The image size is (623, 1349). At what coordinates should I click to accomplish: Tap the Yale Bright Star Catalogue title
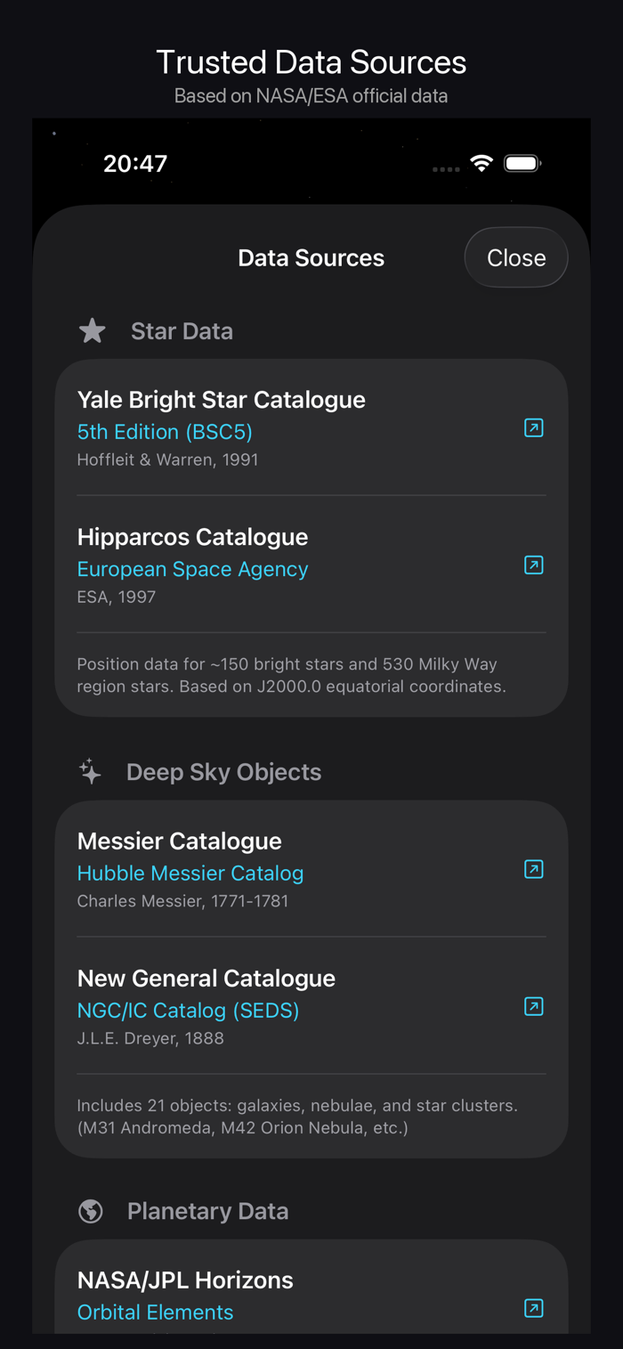tap(221, 400)
